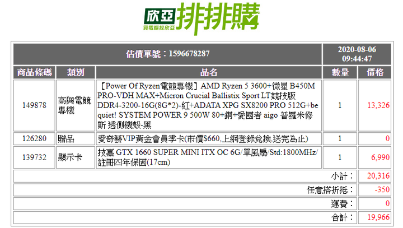Screen dimensions: 403x228
Task: Click the 技嘉 GTX 1660 SUPER item name
Action: point(209,157)
